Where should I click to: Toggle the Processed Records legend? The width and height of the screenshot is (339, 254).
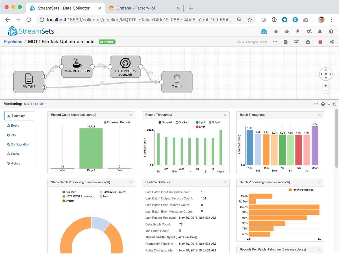[117, 122]
